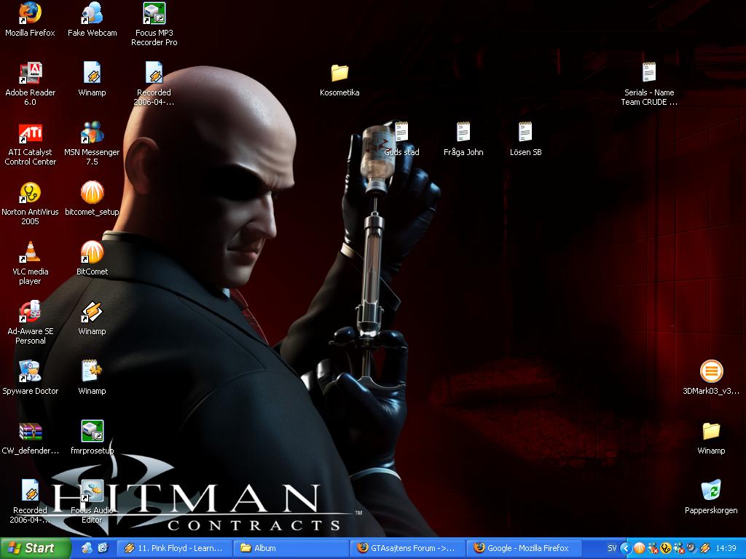746x559 pixels.
Task: Click the taskbar clock showing 14:39
Action: [726, 549]
